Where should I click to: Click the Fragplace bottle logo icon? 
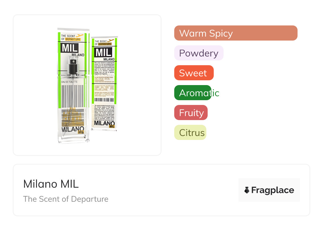(x=247, y=190)
